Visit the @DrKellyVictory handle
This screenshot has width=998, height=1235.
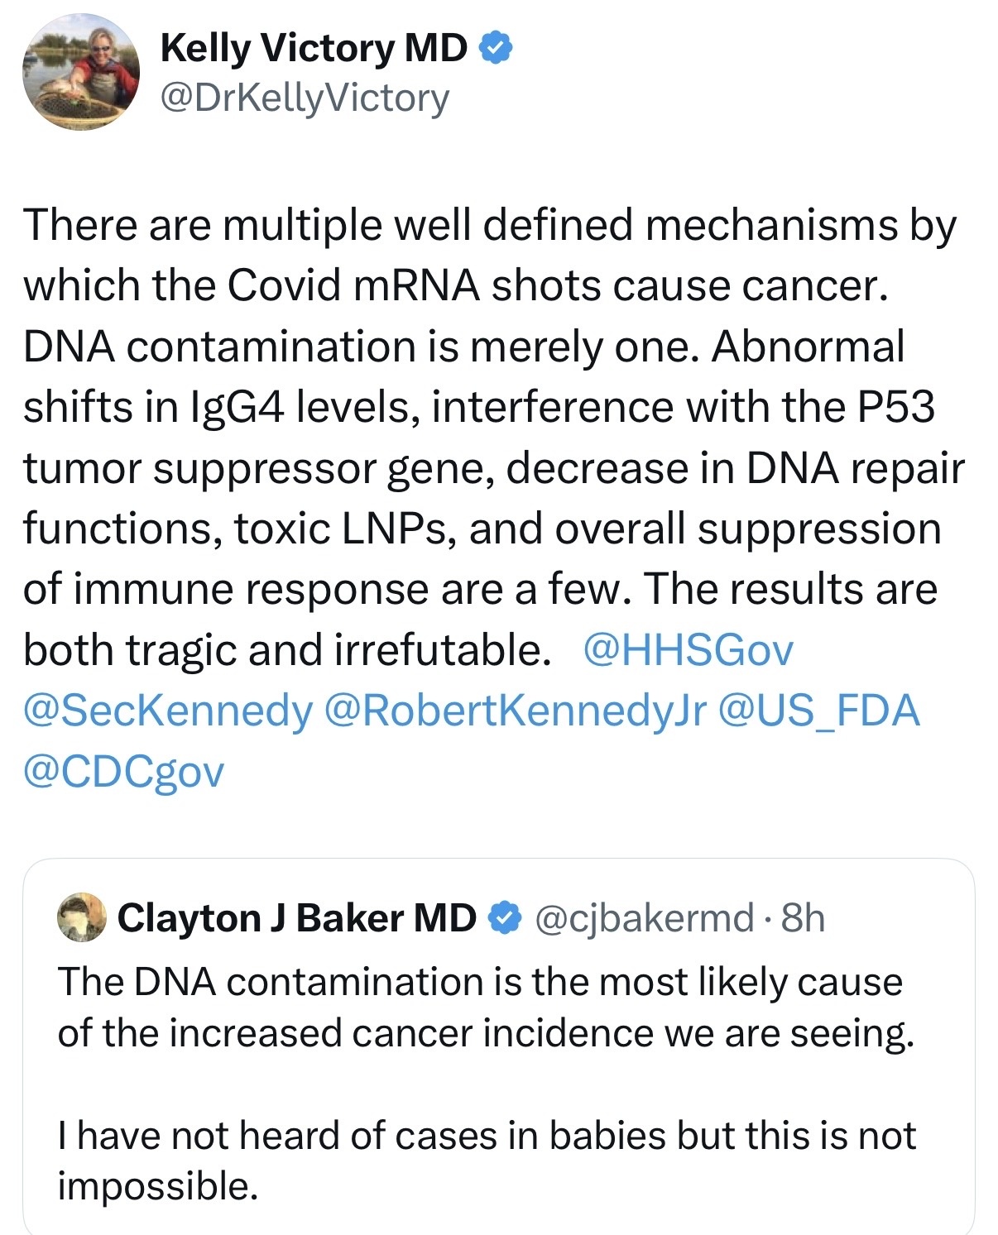pos(305,98)
